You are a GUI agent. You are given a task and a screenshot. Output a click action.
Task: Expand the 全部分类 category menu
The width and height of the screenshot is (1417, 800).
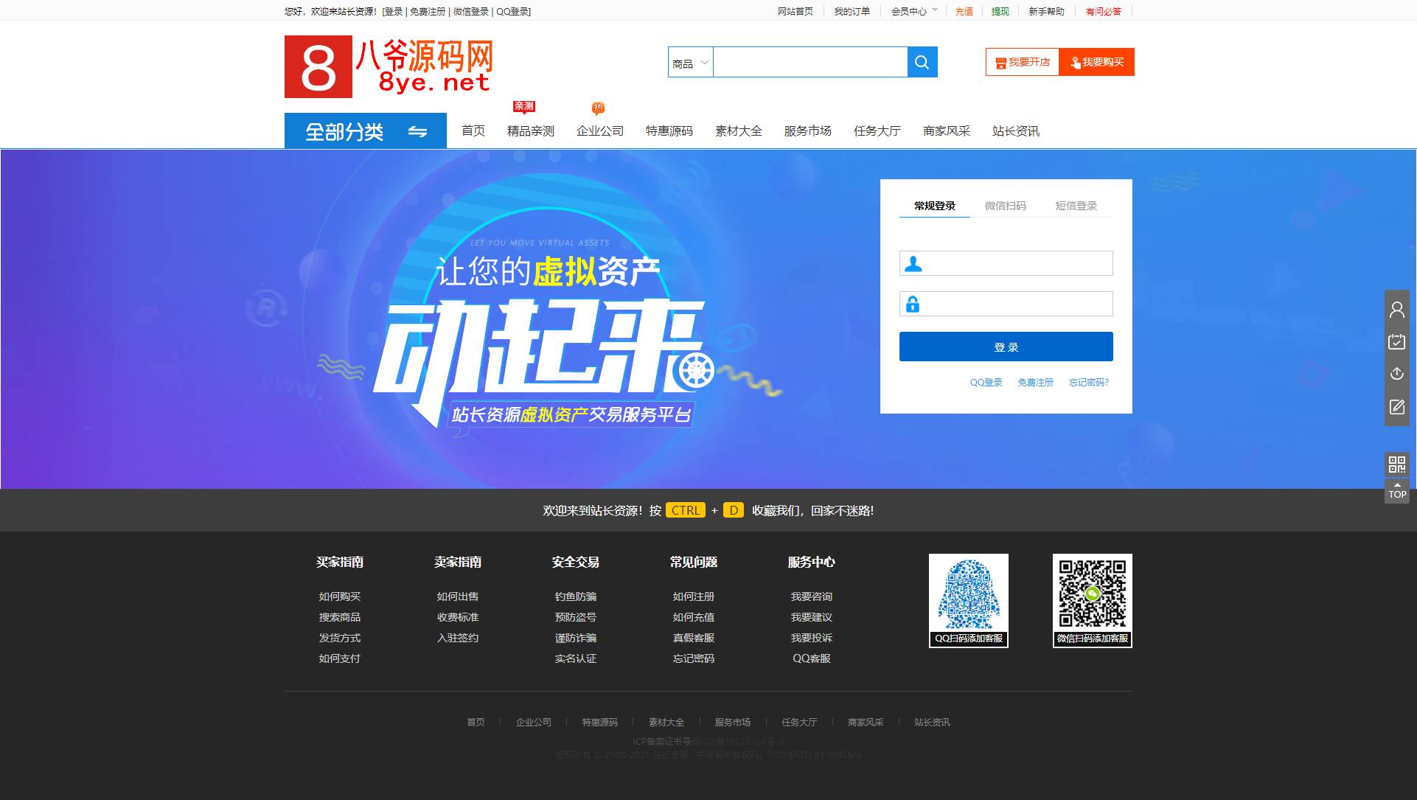point(366,131)
